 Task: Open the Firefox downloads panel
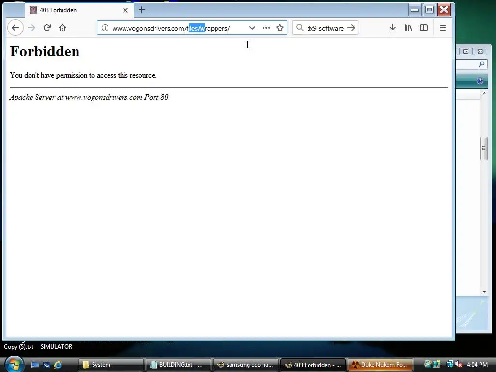pyautogui.click(x=392, y=28)
